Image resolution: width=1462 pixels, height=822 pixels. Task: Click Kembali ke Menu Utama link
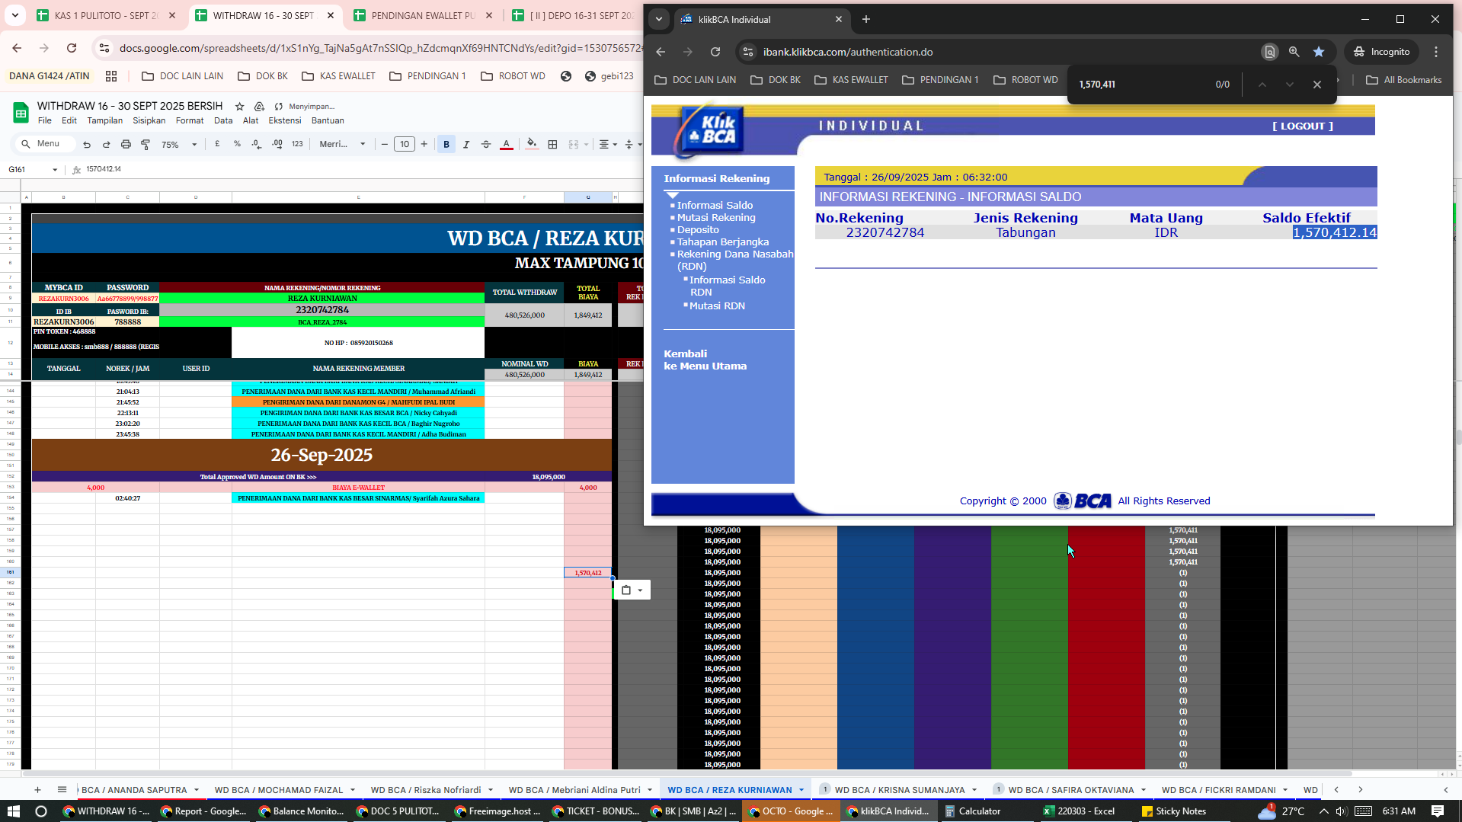(x=705, y=360)
